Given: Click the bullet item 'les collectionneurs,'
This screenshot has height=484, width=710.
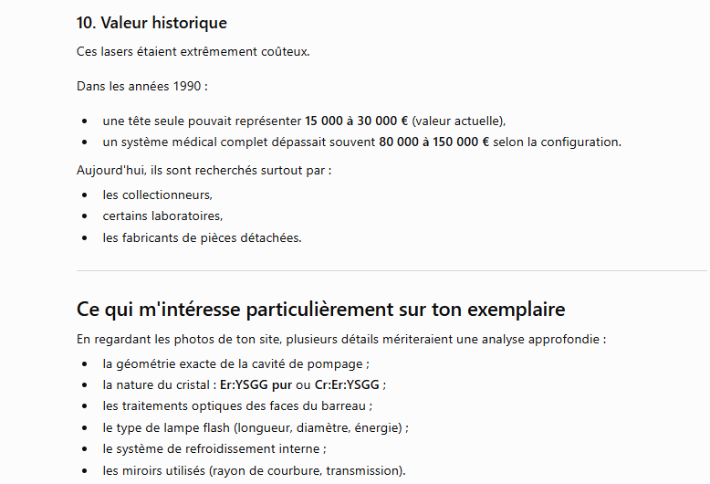Looking at the screenshot, I should (157, 195).
